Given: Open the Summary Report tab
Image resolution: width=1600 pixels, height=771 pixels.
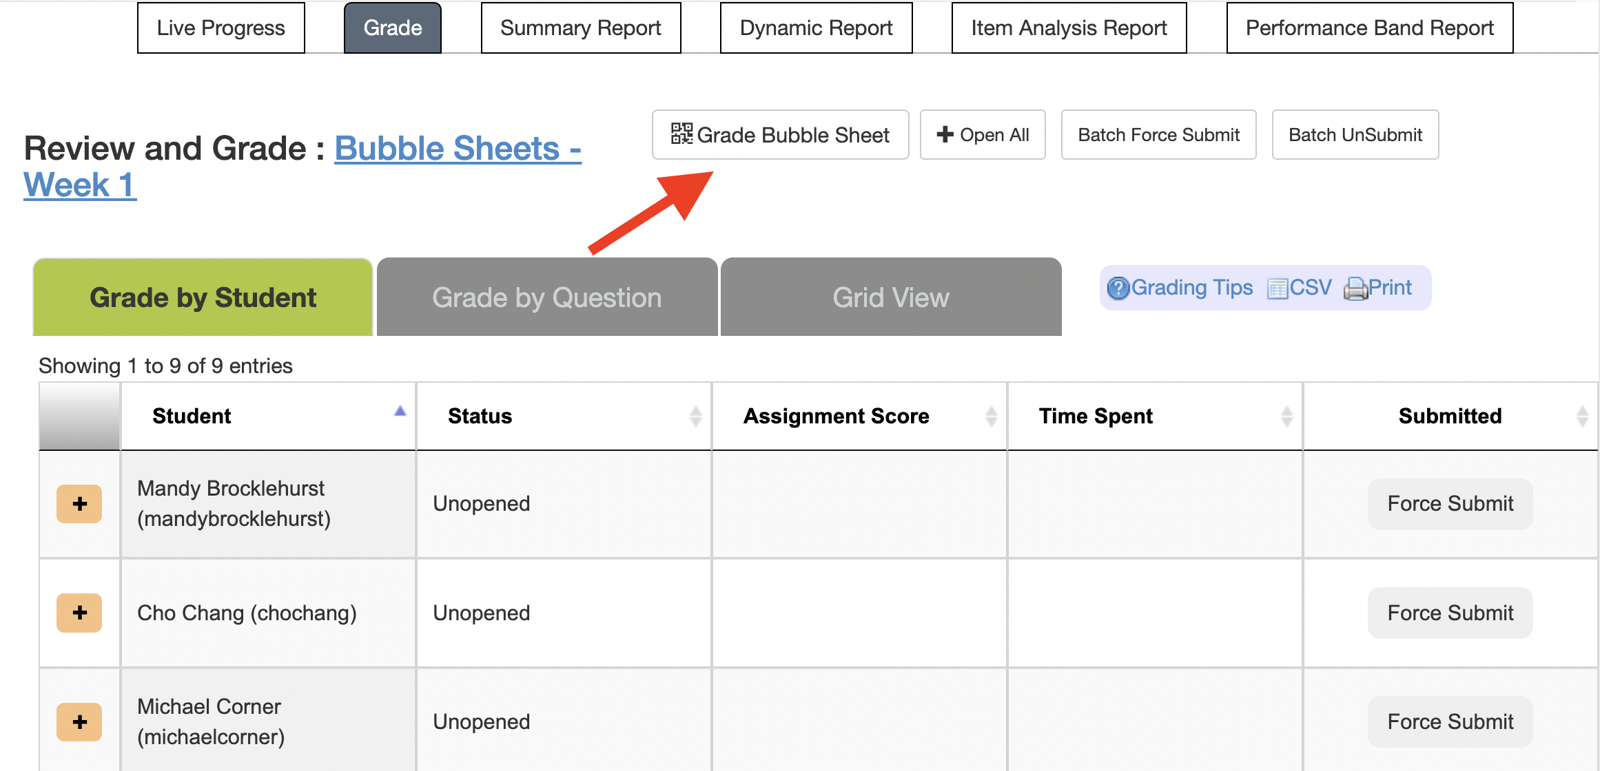Looking at the screenshot, I should (580, 28).
